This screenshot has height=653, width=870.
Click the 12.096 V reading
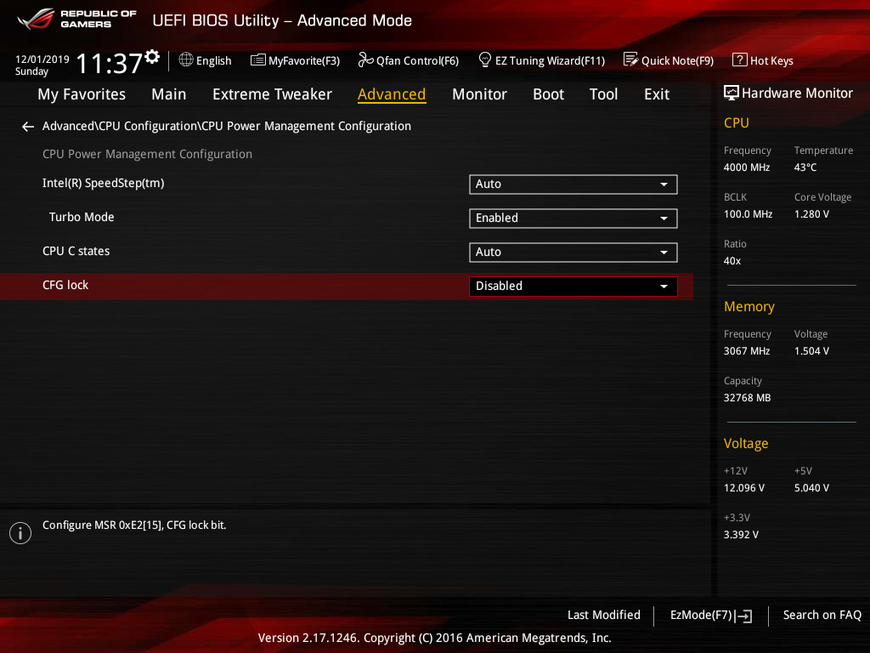pyautogui.click(x=744, y=487)
